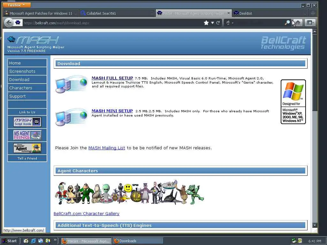Select the MASH Firefox taskbar button

[86, 241]
